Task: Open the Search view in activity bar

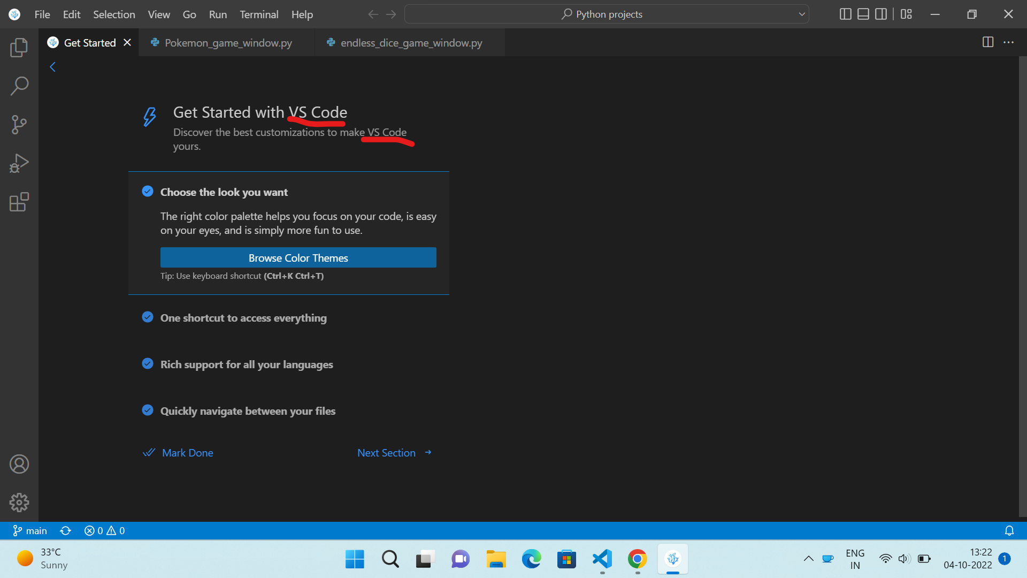Action: [19, 86]
